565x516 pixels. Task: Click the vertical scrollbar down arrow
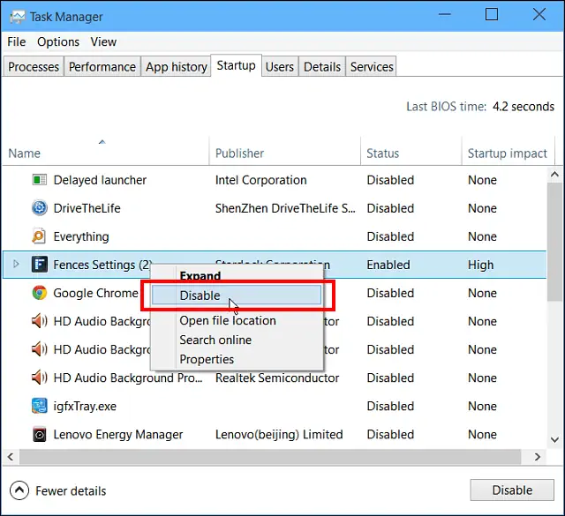pyautogui.click(x=554, y=439)
